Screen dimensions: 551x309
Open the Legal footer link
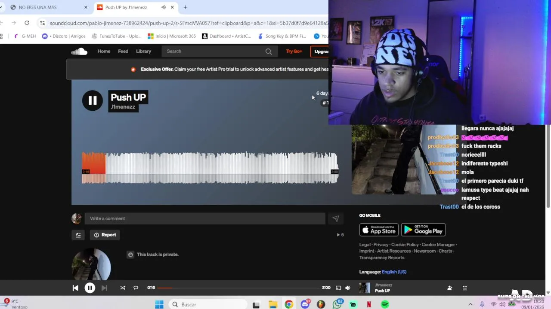(365, 245)
